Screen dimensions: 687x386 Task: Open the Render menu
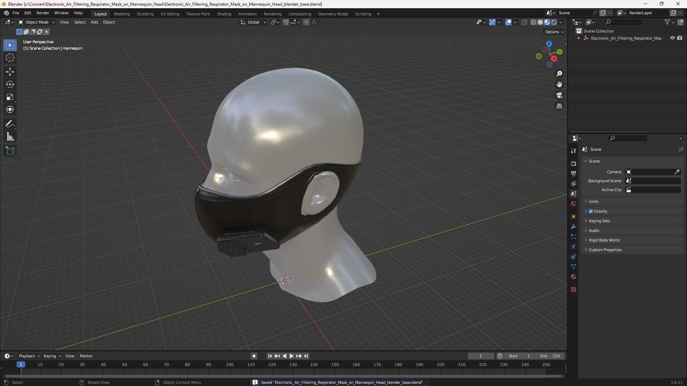(43, 13)
